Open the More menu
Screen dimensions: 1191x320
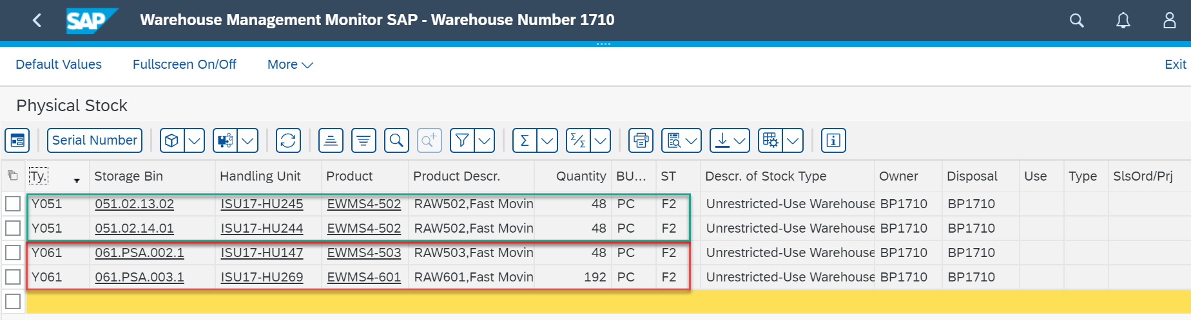pos(290,64)
